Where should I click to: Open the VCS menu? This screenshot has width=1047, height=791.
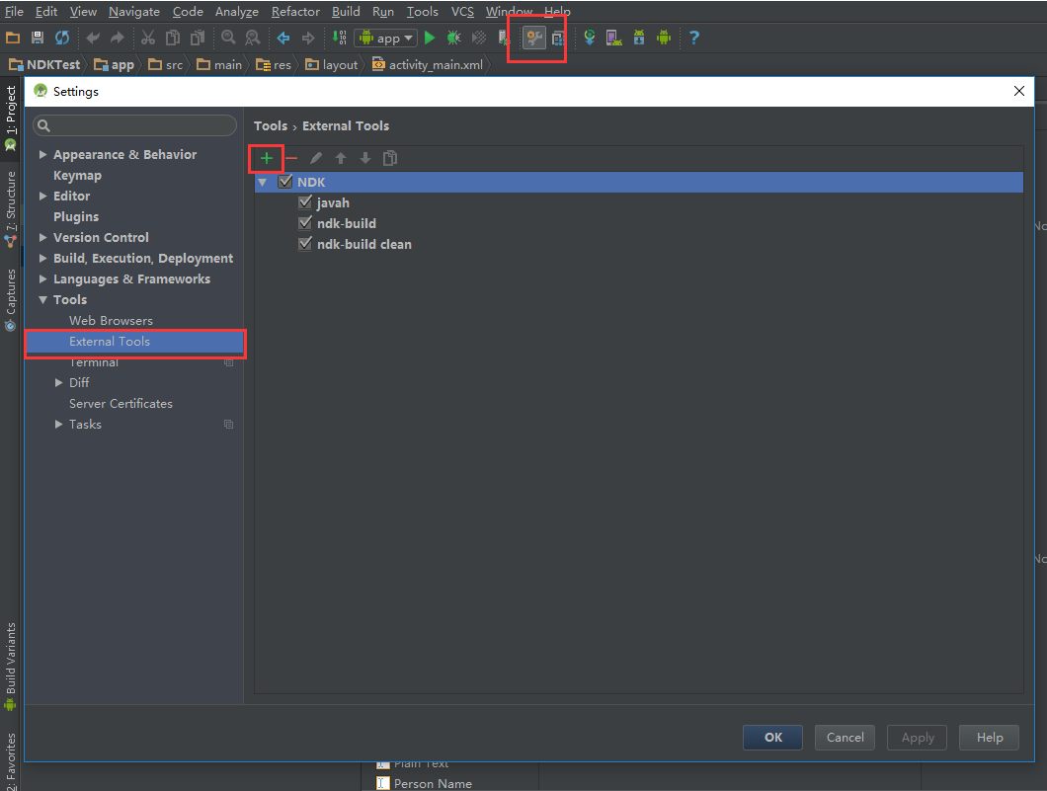tap(462, 11)
